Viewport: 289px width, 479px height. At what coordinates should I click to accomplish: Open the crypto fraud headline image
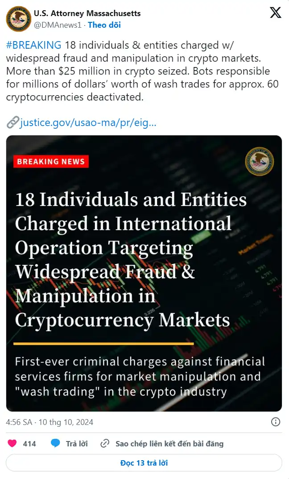pyautogui.click(x=144, y=273)
